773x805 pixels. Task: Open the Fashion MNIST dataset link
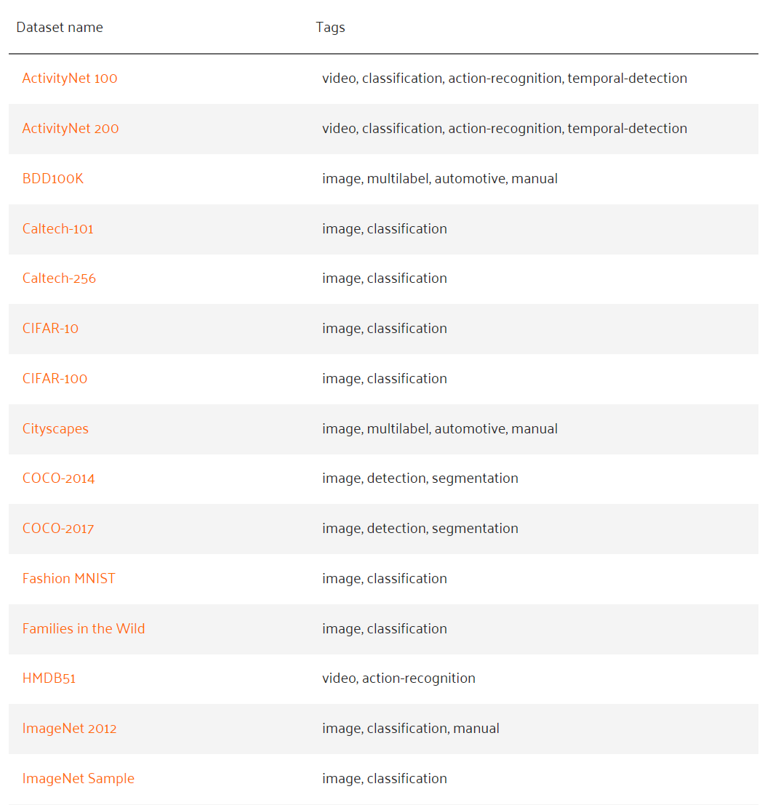pos(69,579)
